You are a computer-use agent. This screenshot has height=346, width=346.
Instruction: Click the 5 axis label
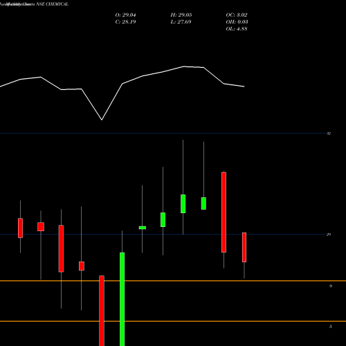coord(331,327)
